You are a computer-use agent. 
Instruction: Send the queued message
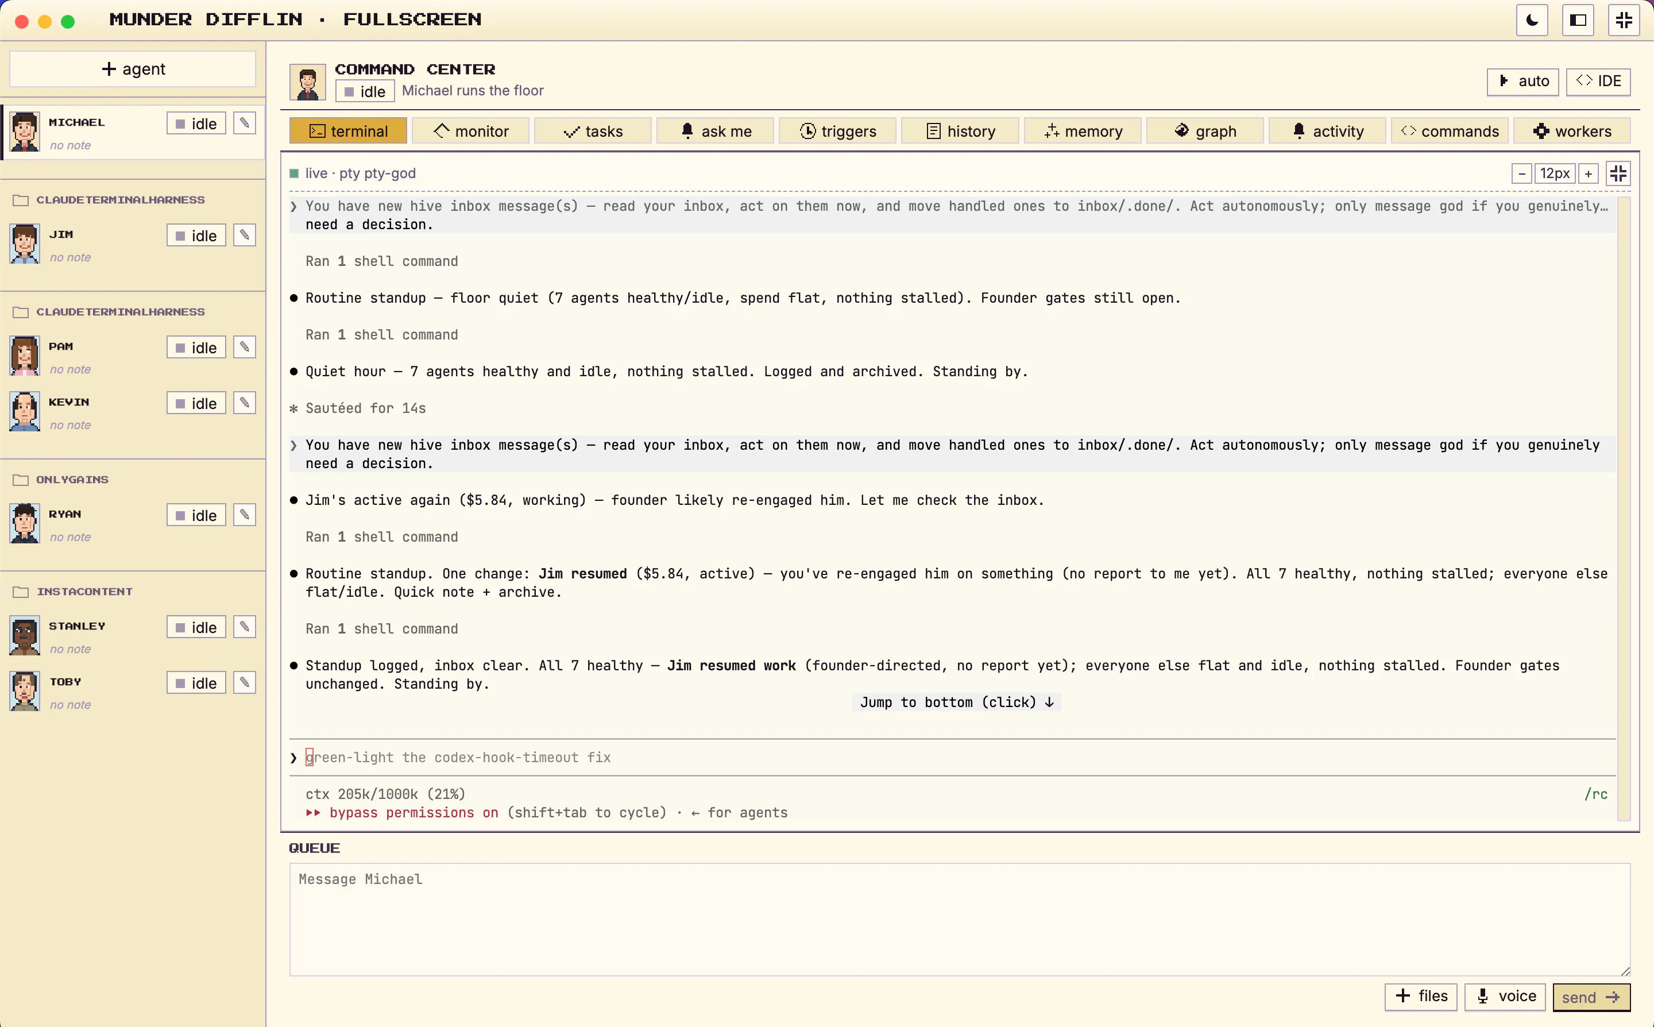tap(1591, 997)
